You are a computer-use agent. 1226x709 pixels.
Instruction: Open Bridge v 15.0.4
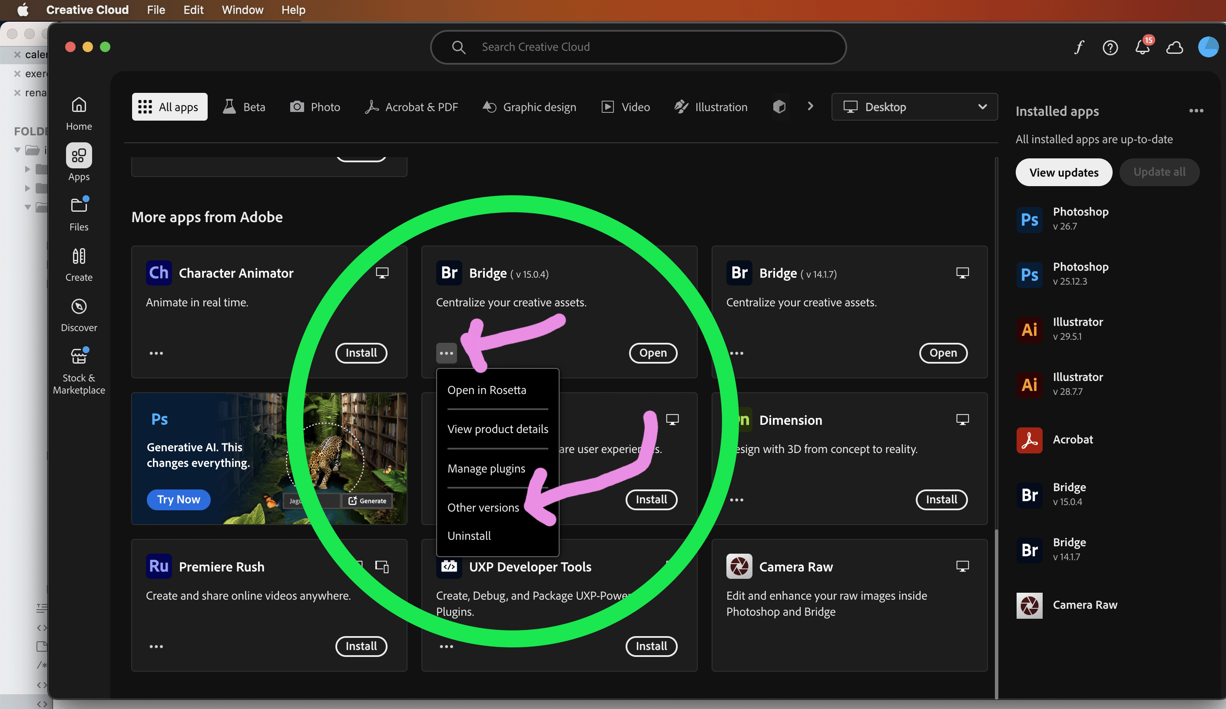[653, 353]
